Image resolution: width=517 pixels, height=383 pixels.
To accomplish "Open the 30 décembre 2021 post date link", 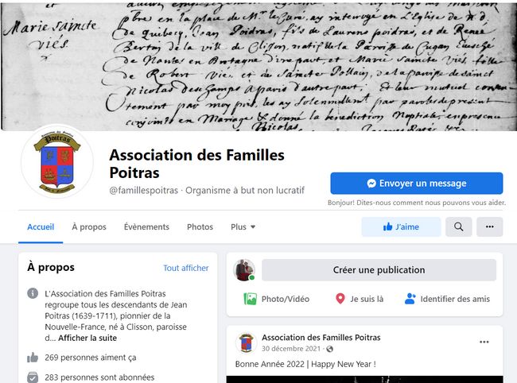I will (x=291, y=349).
